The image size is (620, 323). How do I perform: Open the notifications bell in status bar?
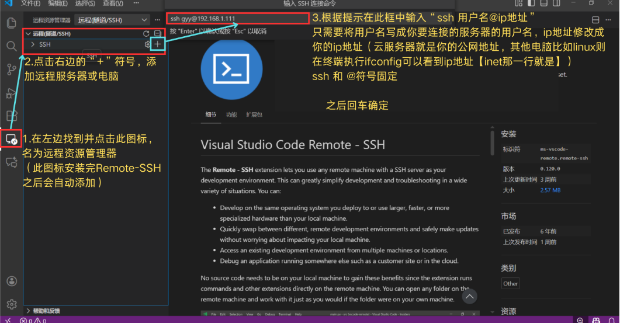click(x=612, y=320)
